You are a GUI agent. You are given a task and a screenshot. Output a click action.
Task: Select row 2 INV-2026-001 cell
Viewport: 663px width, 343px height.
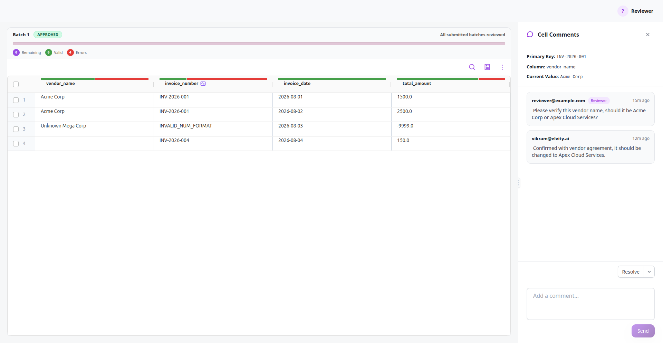point(213,114)
